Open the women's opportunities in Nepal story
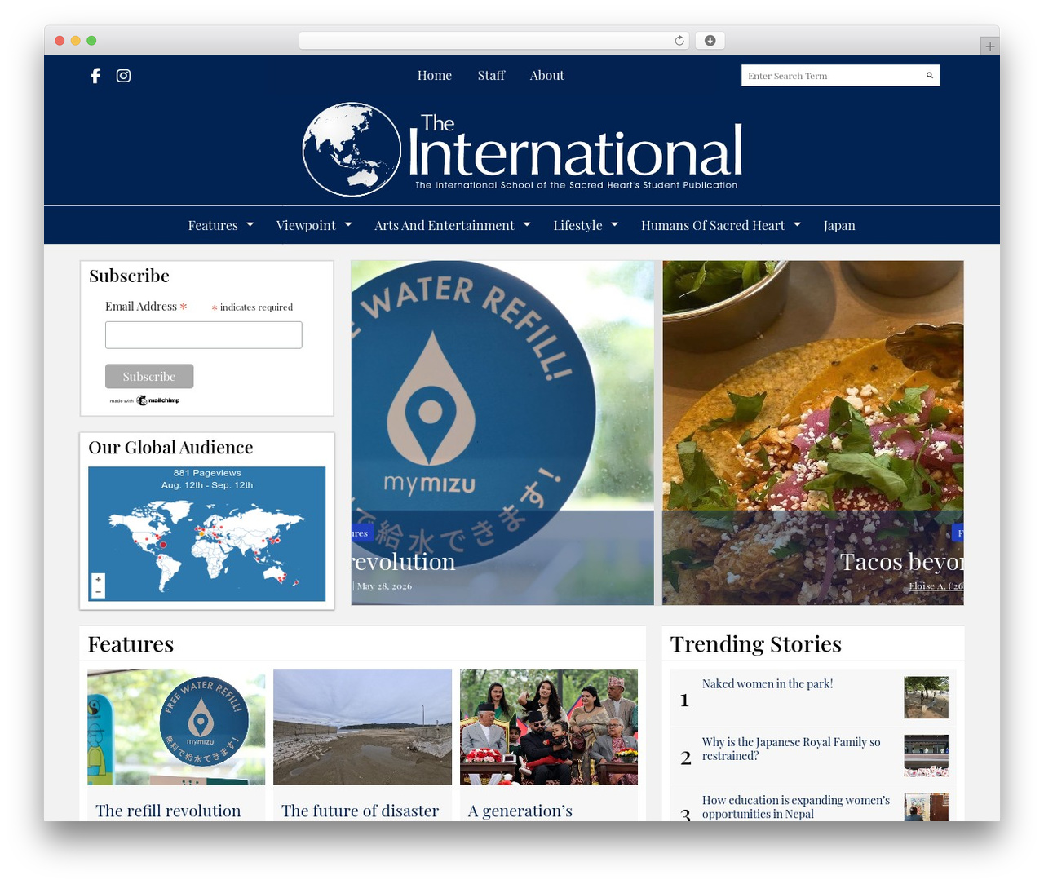 796,807
